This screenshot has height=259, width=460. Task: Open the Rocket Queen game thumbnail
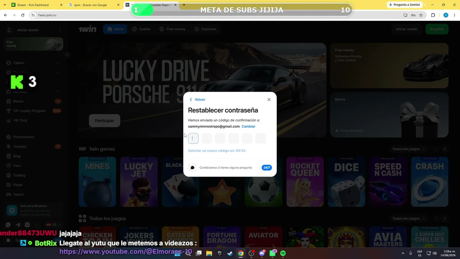point(305,182)
